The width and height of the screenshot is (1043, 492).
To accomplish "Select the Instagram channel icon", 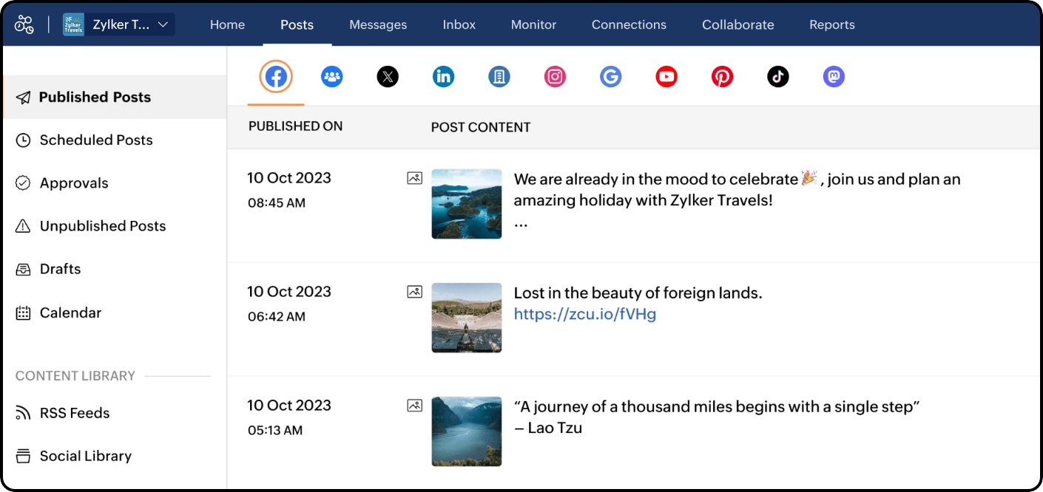I will (555, 77).
